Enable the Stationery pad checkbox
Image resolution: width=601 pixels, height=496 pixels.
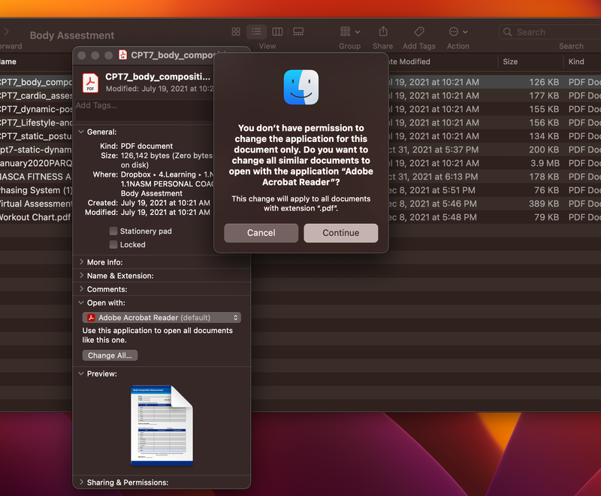[x=114, y=231]
